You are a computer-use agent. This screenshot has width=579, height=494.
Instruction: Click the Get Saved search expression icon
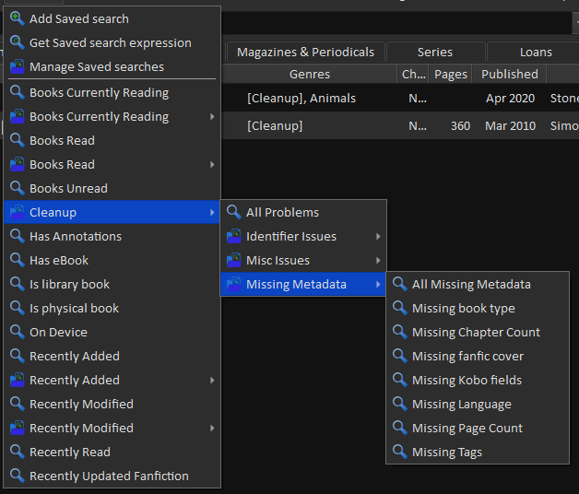click(17, 42)
